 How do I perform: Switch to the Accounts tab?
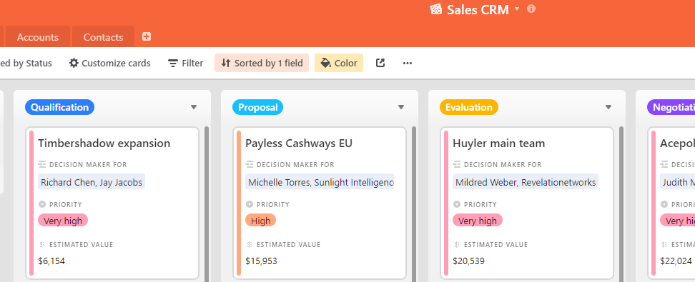point(38,37)
